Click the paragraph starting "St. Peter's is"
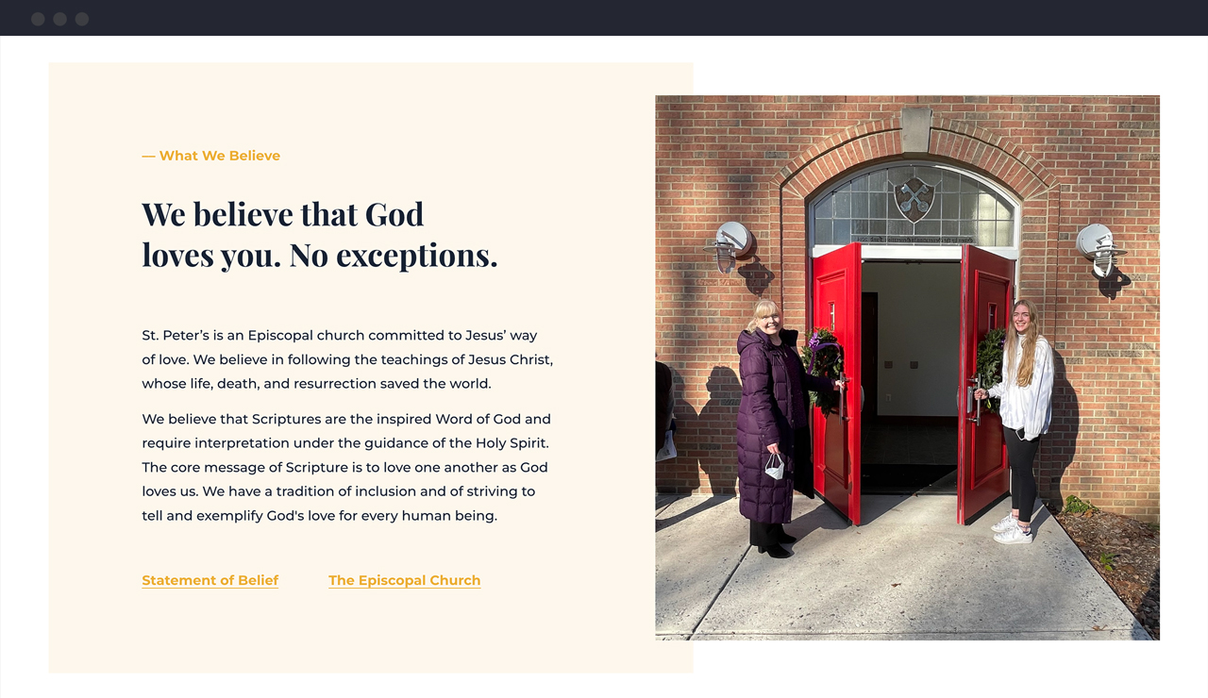1208x698 pixels. click(x=346, y=359)
